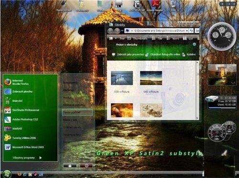Switch the folder view to Tile
The height and width of the screenshot is (178, 239).
[157, 39]
